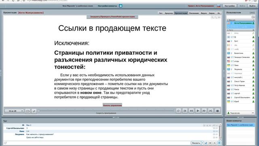Screen dimensions: 259x146
Task: Click the zoom-in icon above the slide
Action: pos(212,17)
